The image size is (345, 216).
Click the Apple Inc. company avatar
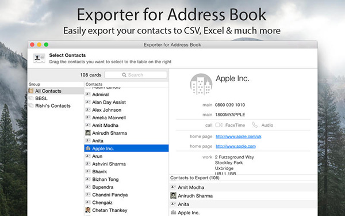pos(201,84)
